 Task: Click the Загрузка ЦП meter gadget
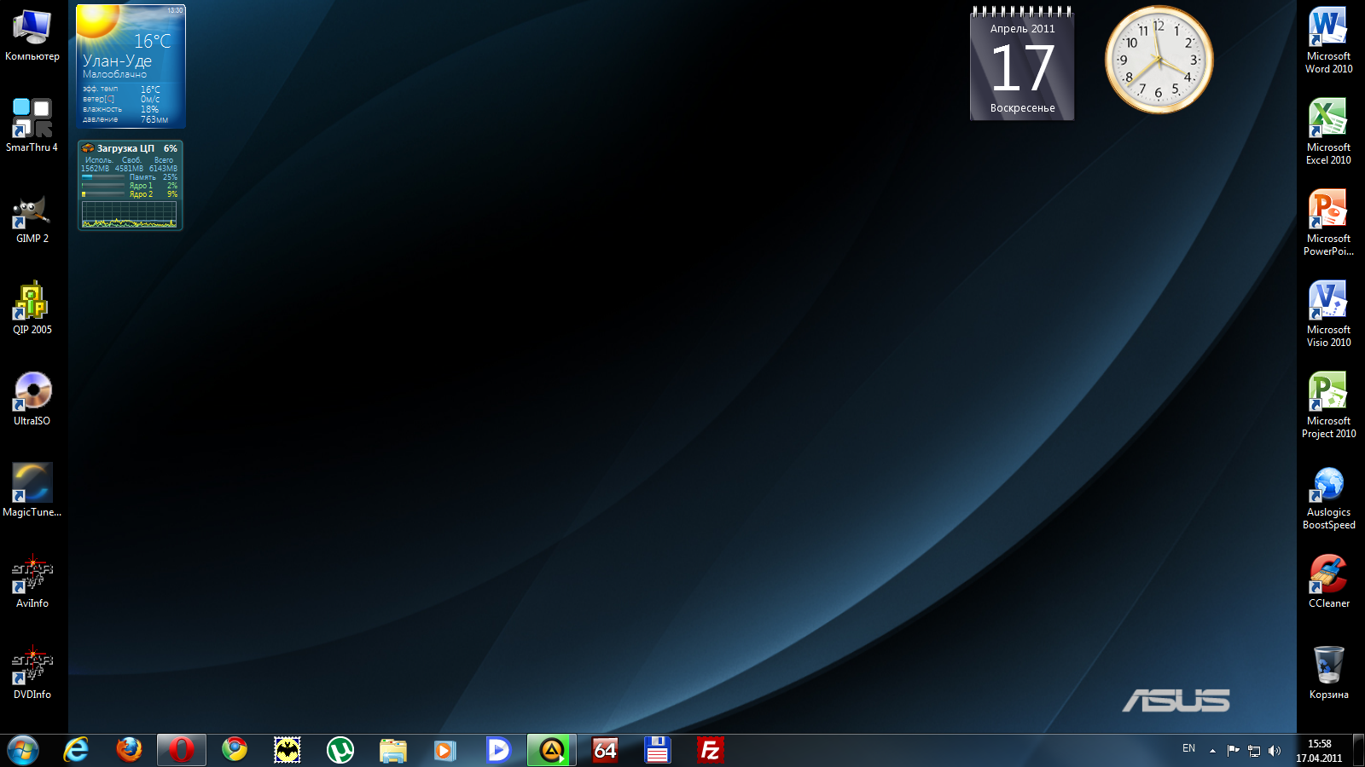(x=130, y=185)
